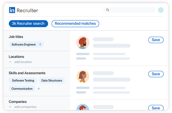Viewport: 172px width, 113px height.
Task: Click the LinkedIn logo icon
Action: (x=12, y=10)
